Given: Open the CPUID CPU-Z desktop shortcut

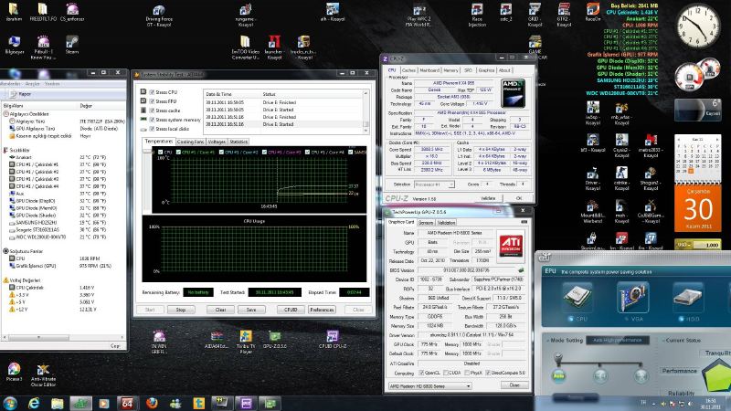Looking at the screenshot, I should coord(333,339).
